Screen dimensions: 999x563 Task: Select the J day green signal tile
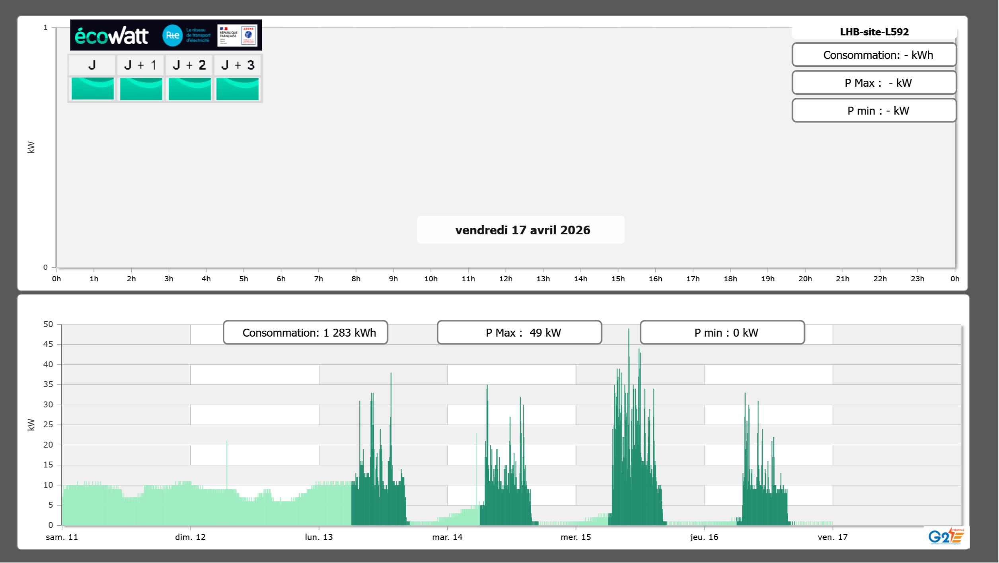pos(92,89)
